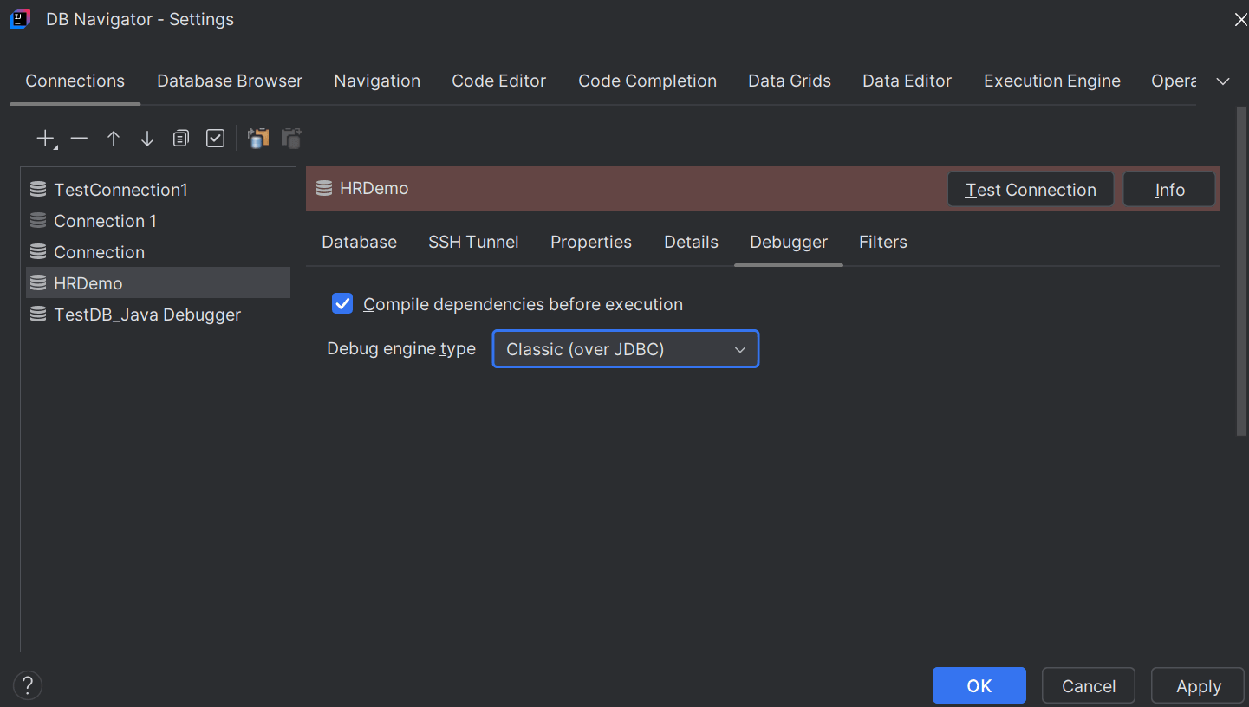The width and height of the screenshot is (1249, 707).
Task: Select the Debugger sub-tab
Action: 789,243
